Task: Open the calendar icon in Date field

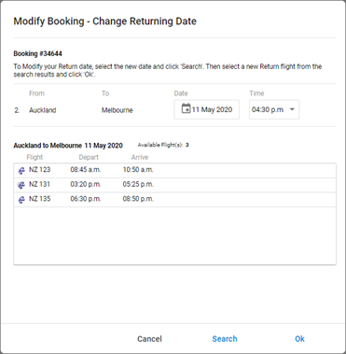Action: coord(186,108)
